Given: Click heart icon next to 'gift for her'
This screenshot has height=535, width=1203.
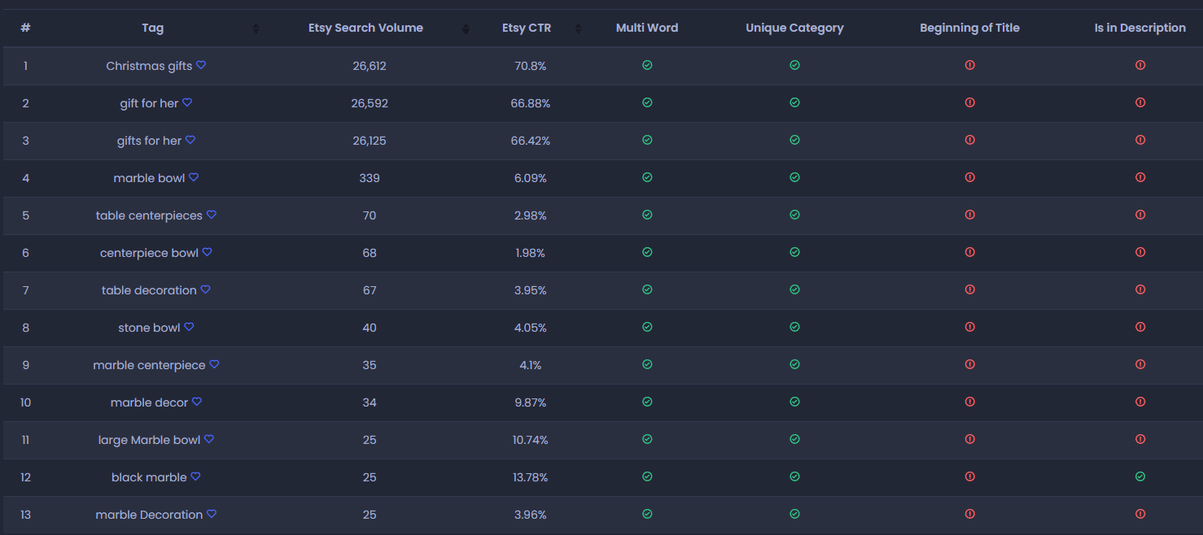Looking at the screenshot, I should 187,102.
